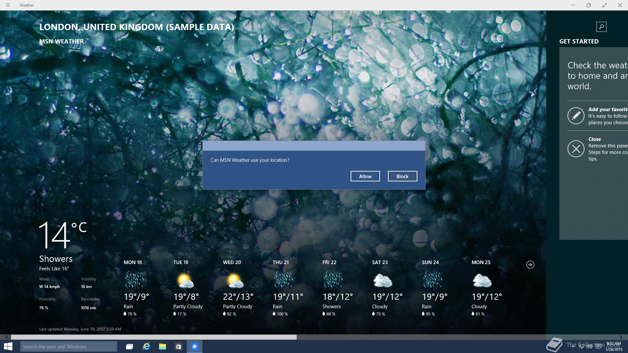Click the Weather app taskbar icon

click(195, 346)
